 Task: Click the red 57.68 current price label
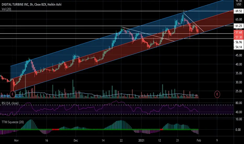tap(239, 32)
